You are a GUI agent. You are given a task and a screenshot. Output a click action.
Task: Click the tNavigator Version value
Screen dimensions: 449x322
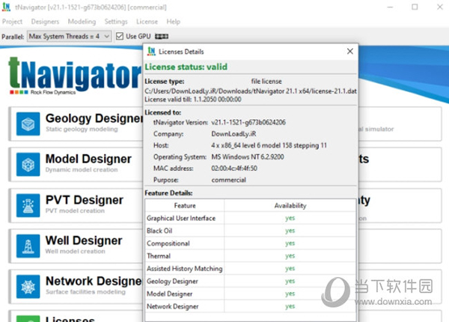(248, 122)
